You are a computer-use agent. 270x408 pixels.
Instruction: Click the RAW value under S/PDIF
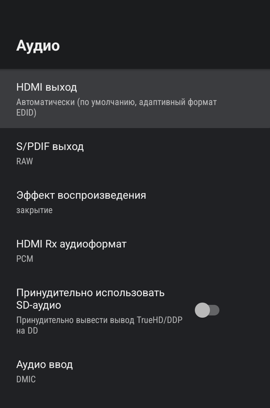25,161
